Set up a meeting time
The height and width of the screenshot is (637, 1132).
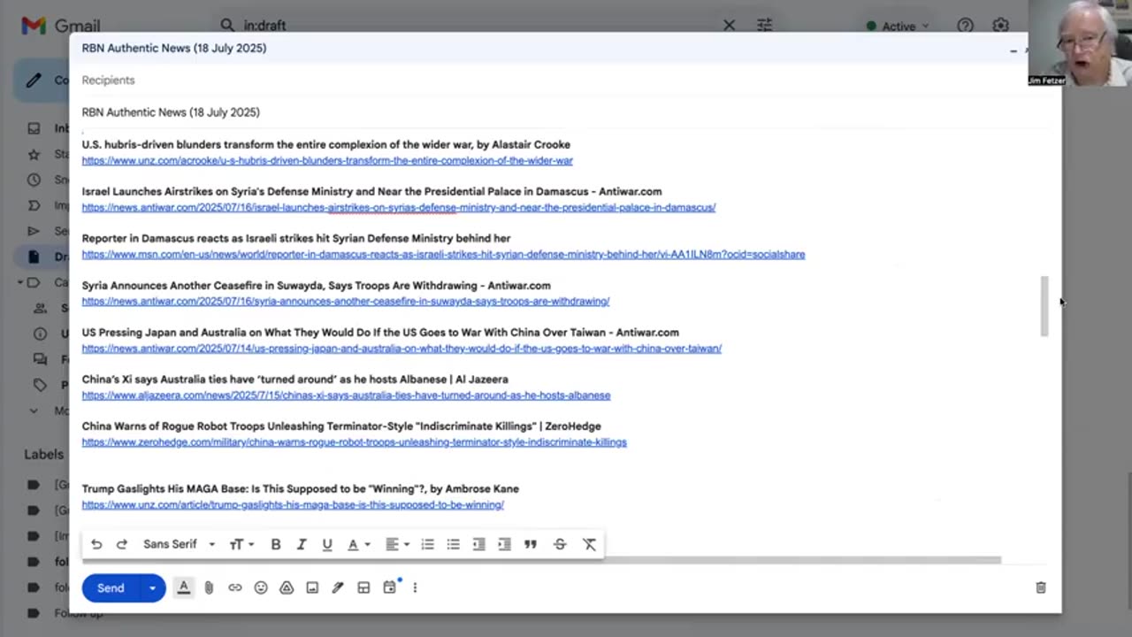coord(390,587)
